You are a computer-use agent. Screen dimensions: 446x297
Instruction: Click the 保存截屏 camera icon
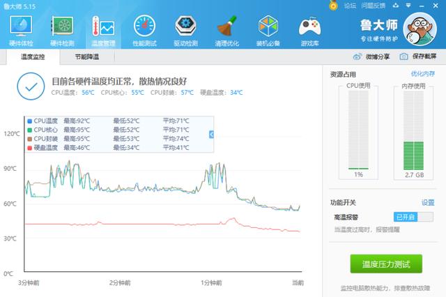(403, 56)
